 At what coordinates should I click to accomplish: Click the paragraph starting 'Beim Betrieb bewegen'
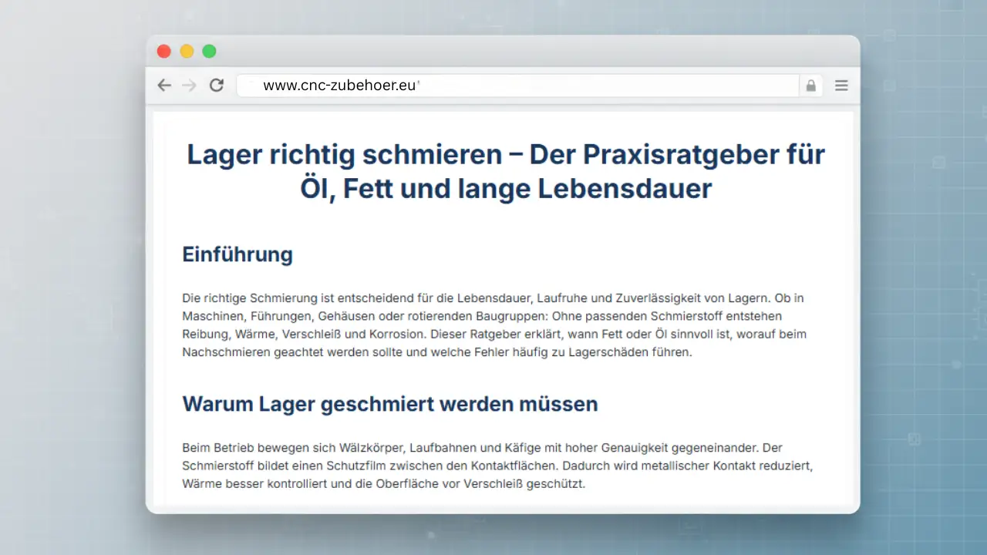tap(498, 466)
